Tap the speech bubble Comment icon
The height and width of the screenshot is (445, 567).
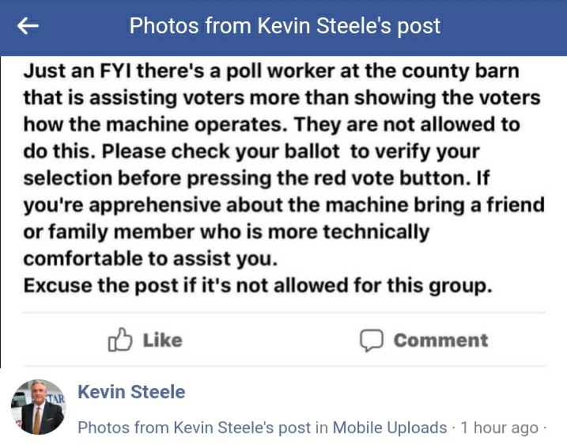point(372,340)
